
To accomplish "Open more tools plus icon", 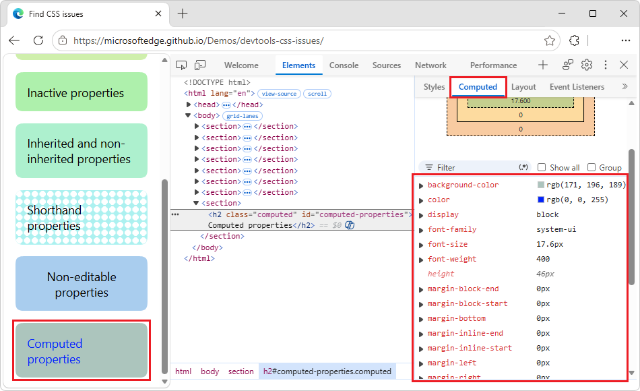I will [543, 65].
